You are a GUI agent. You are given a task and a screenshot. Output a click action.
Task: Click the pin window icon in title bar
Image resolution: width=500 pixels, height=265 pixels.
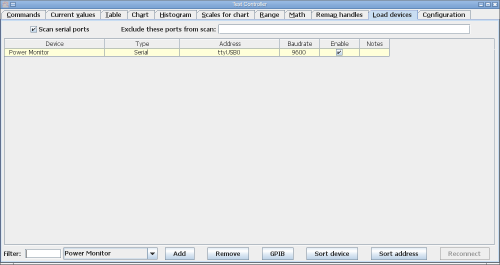pos(13,4)
